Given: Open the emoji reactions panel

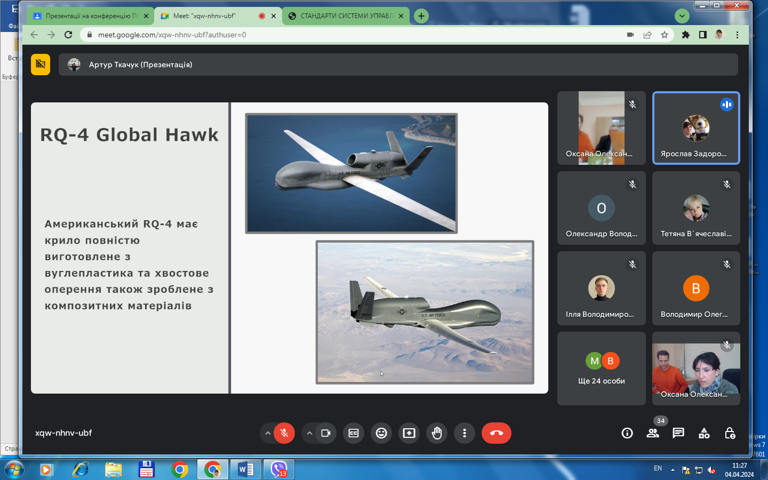Looking at the screenshot, I should pos(381,433).
